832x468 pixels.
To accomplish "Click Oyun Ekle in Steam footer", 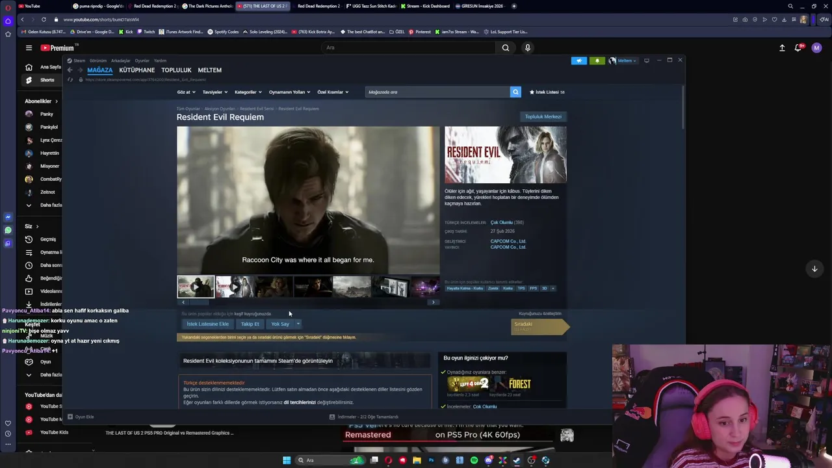I will (x=81, y=417).
